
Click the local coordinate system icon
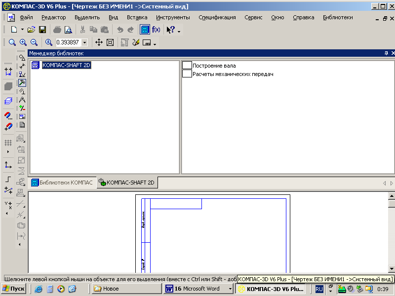pyautogui.click(x=8, y=165)
